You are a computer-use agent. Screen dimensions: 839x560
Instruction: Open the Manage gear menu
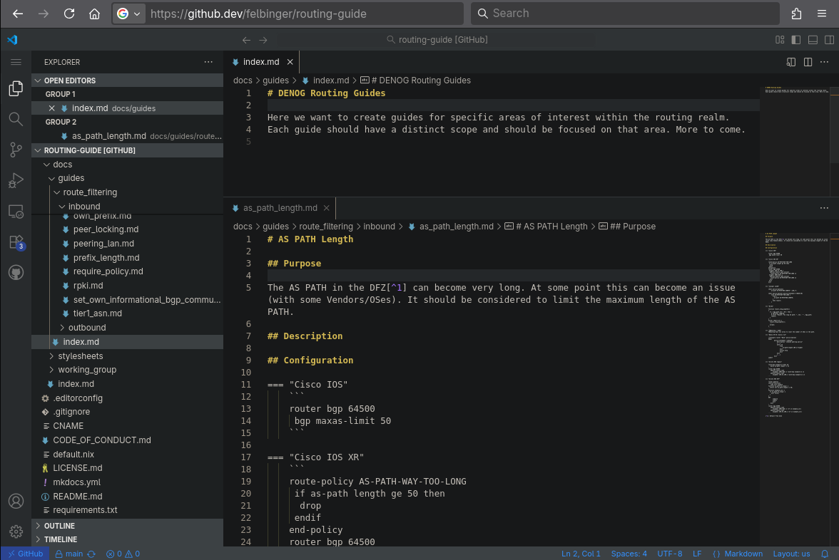pos(16,532)
